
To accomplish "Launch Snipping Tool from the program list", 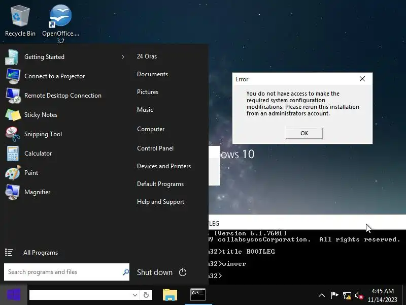I will (x=65, y=134).
